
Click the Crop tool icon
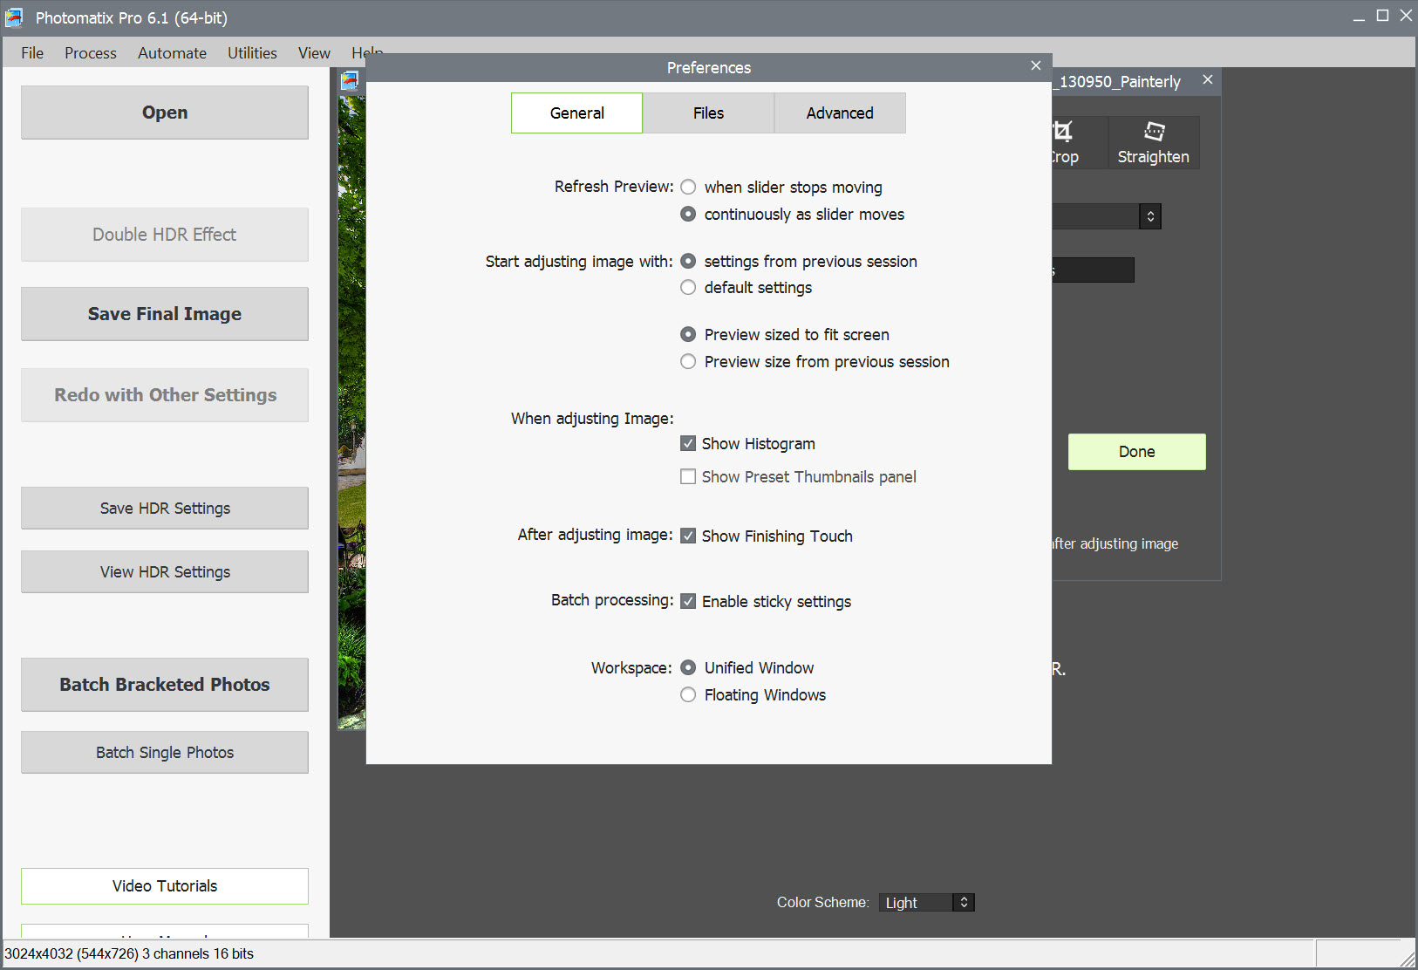tap(1062, 132)
